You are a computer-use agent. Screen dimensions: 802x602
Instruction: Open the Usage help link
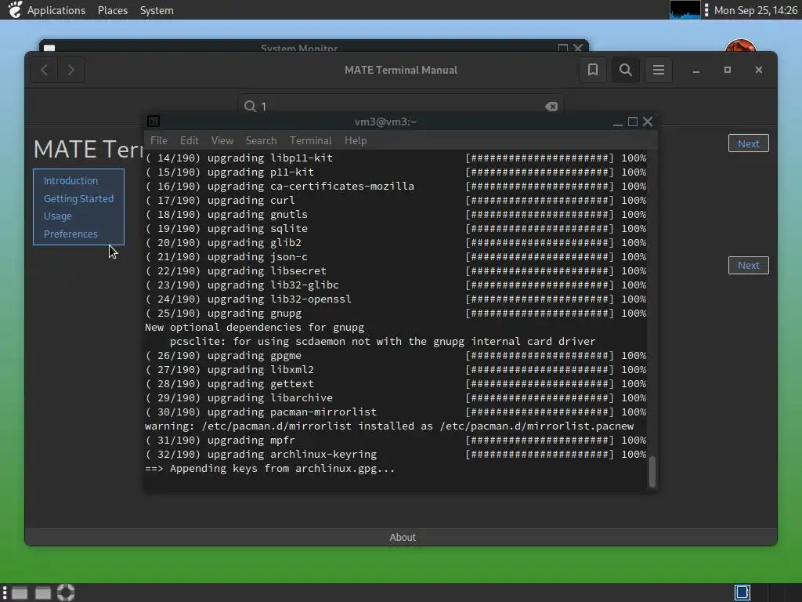pyautogui.click(x=58, y=216)
